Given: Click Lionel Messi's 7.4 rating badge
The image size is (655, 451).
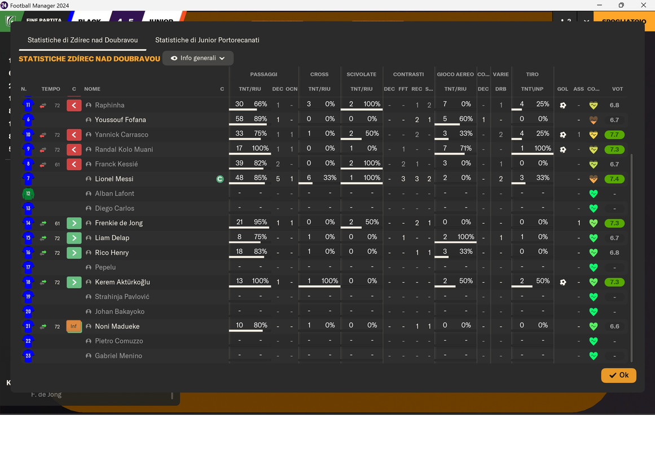Looking at the screenshot, I should point(614,179).
